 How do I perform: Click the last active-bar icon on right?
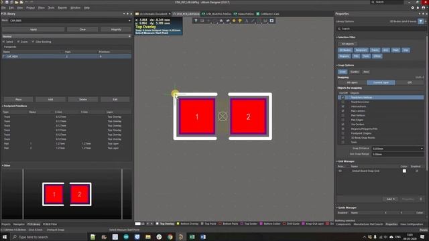(271, 21)
